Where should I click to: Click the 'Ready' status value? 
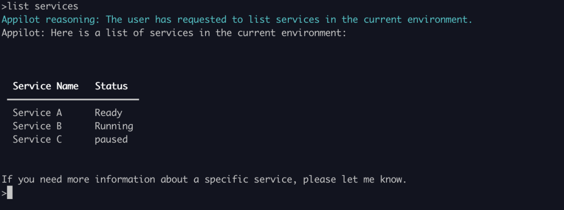[x=109, y=113]
